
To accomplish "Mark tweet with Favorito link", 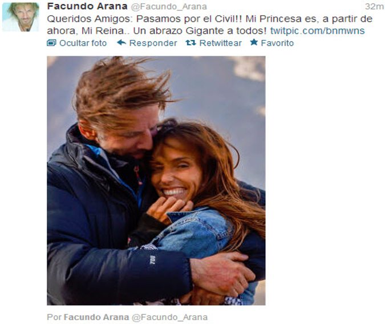I will 277,43.
